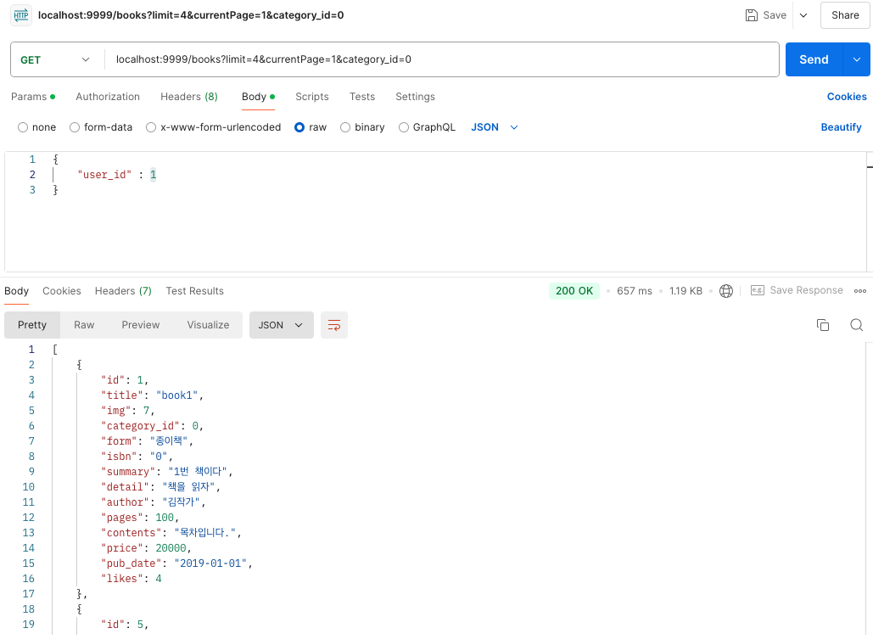Screen dimensions: 873x639
Task: Click the "user_id" key in request editor
Action: [104, 174]
